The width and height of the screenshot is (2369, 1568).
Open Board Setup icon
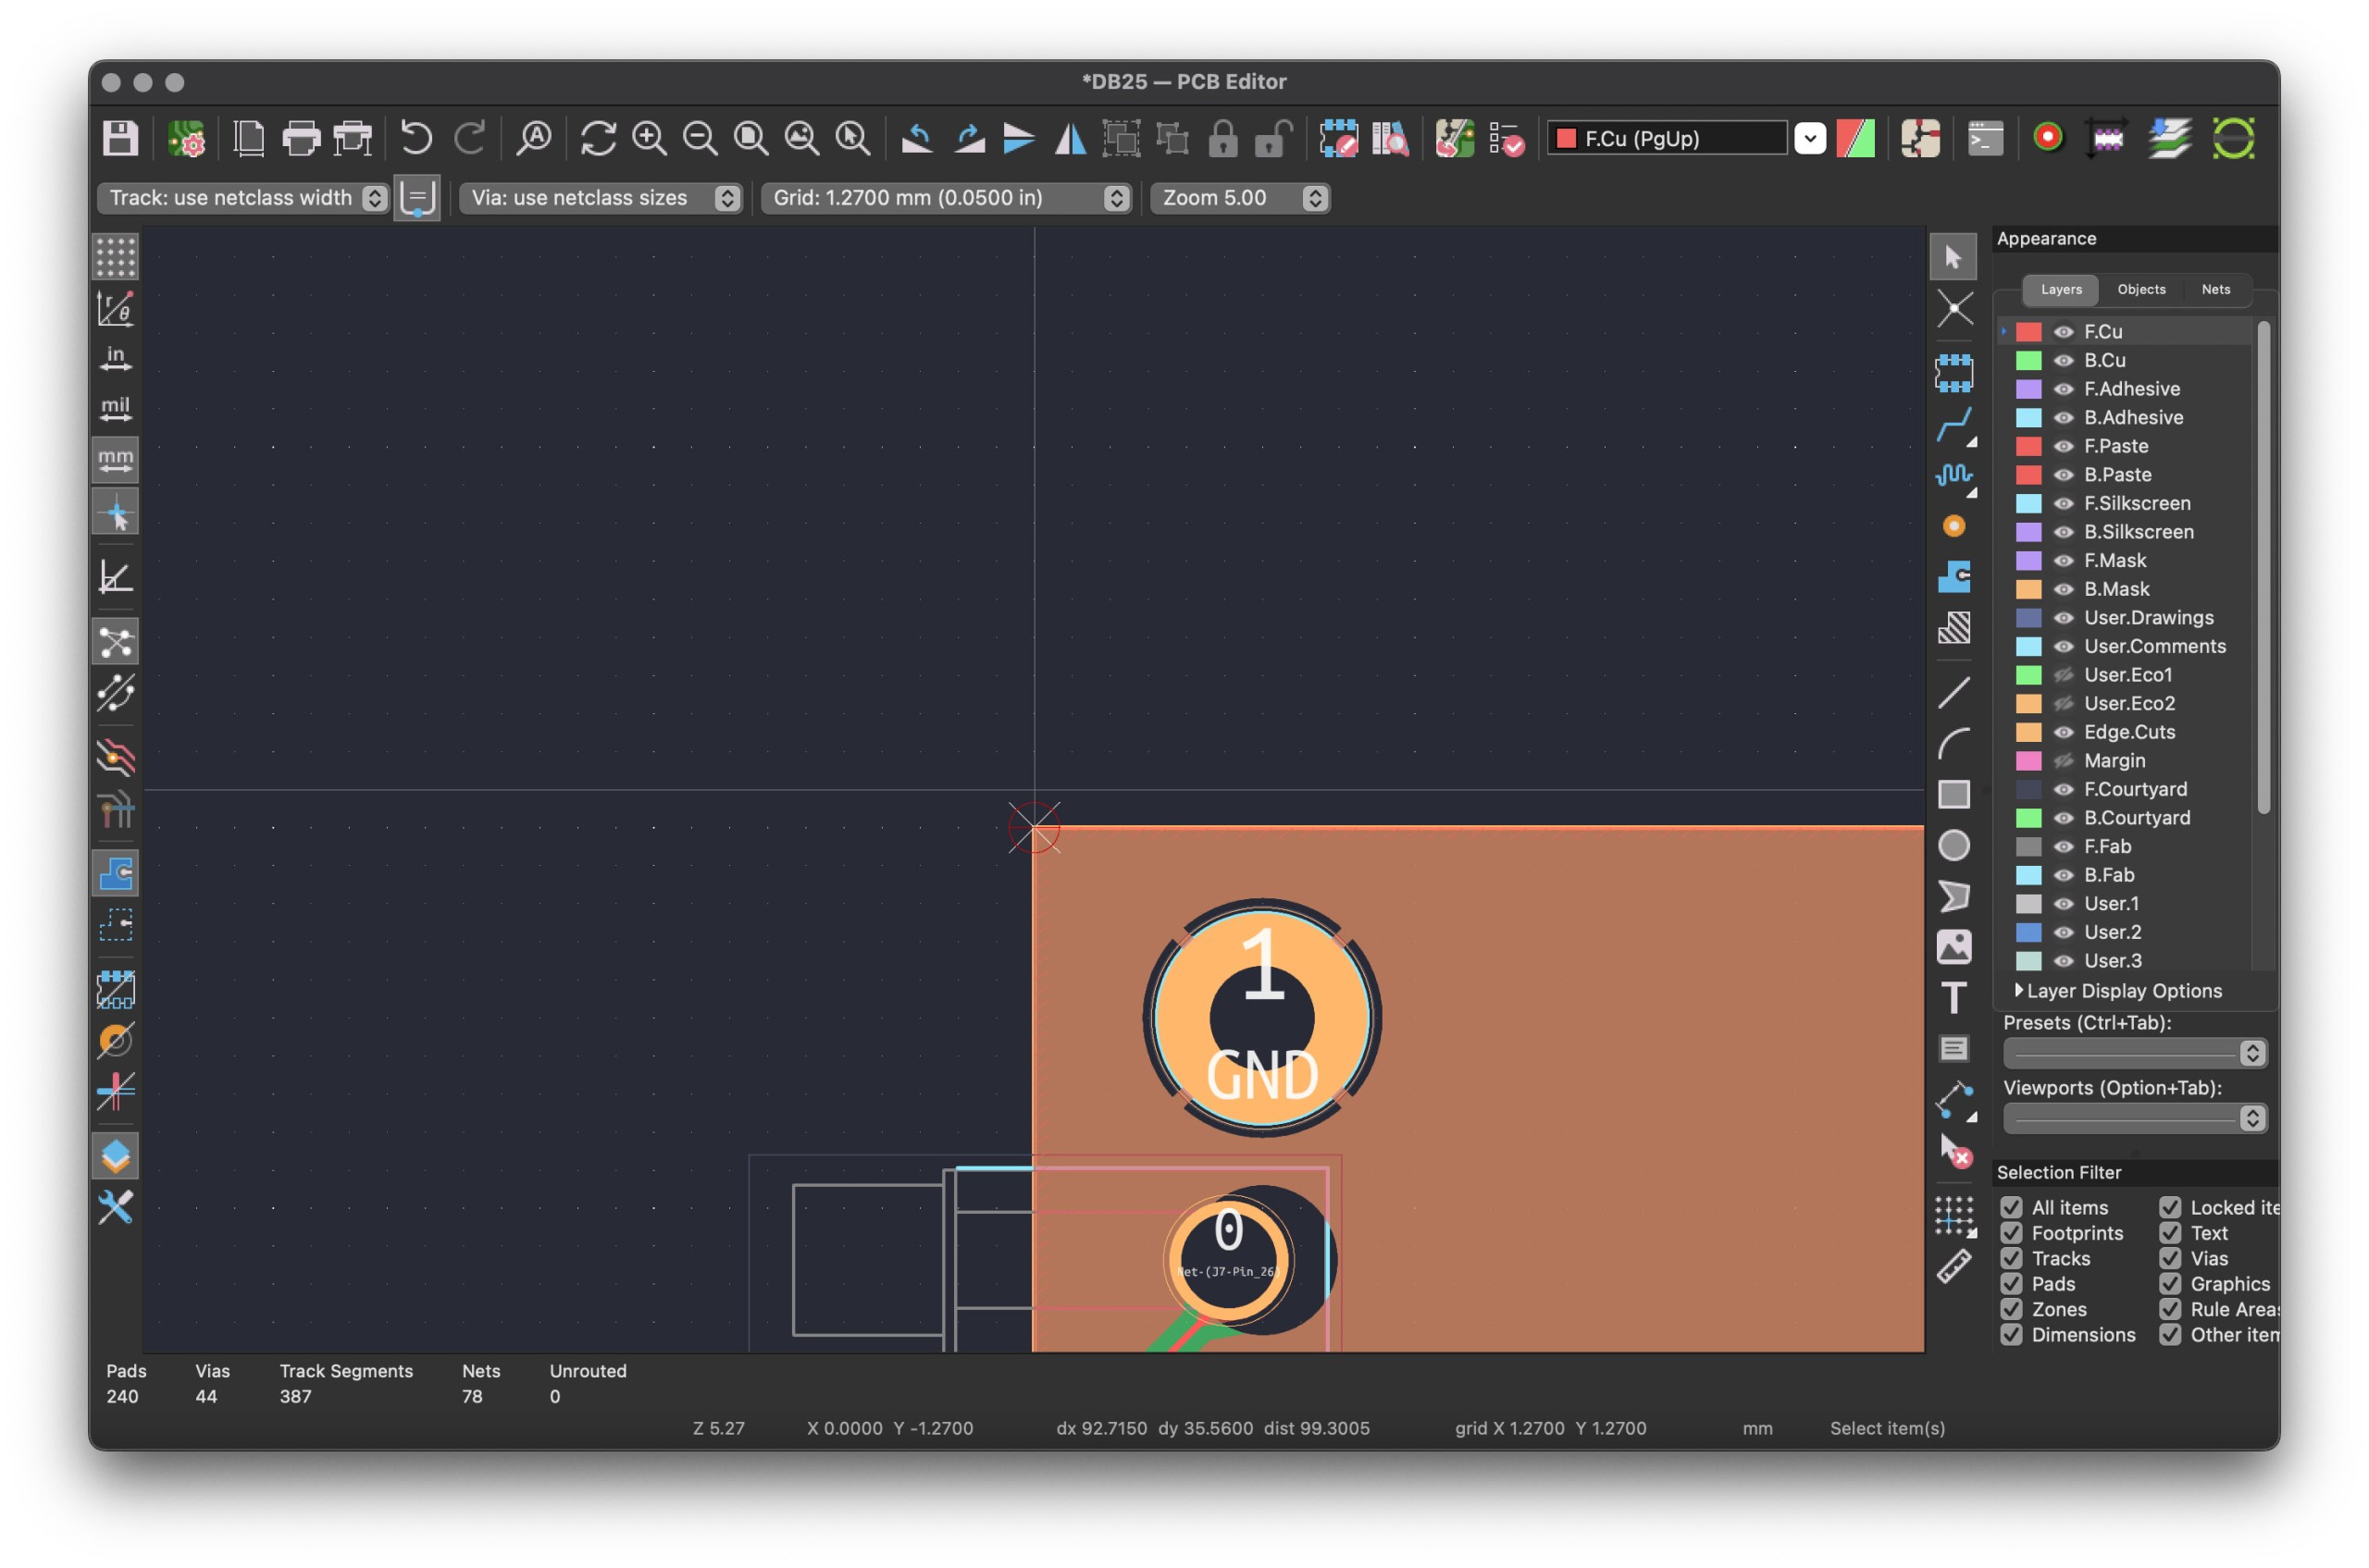click(186, 138)
